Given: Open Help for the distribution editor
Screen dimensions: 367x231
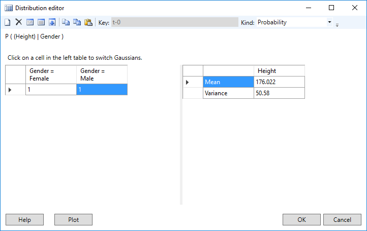Looking at the screenshot, I should [24, 220].
